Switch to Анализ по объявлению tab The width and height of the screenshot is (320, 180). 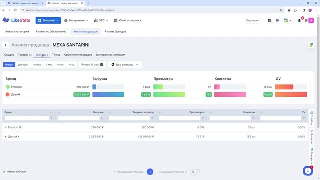tap(51, 32)
